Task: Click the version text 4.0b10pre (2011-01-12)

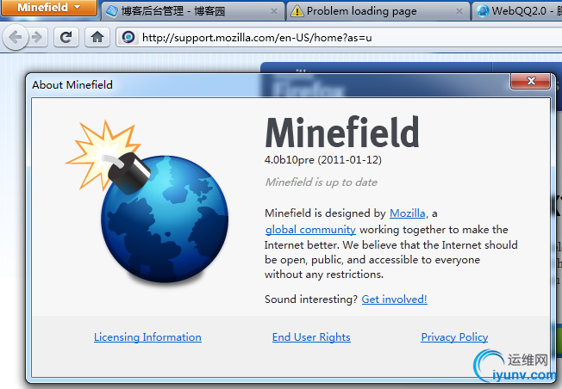Action: pyautogui.click(x=323, y=159)
